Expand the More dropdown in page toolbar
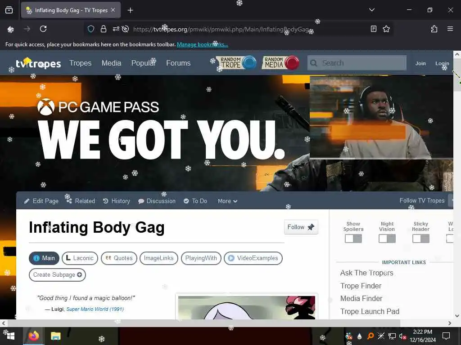Screen dimensions: 461x345 pos(227,201)
